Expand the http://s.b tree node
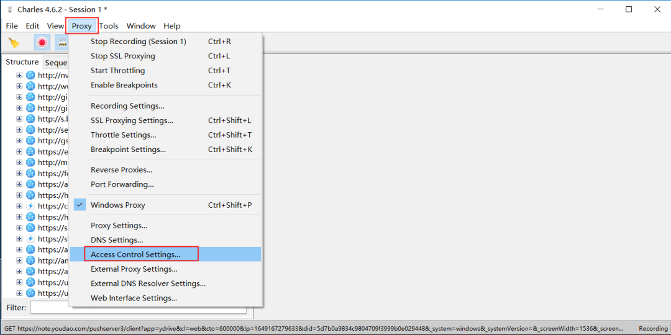This screenshot has width=671, height=335. (19, 118)
